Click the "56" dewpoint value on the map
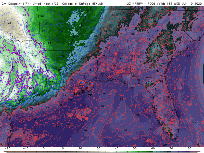Screen dimensions: 204x153 [x=47, y=91]
